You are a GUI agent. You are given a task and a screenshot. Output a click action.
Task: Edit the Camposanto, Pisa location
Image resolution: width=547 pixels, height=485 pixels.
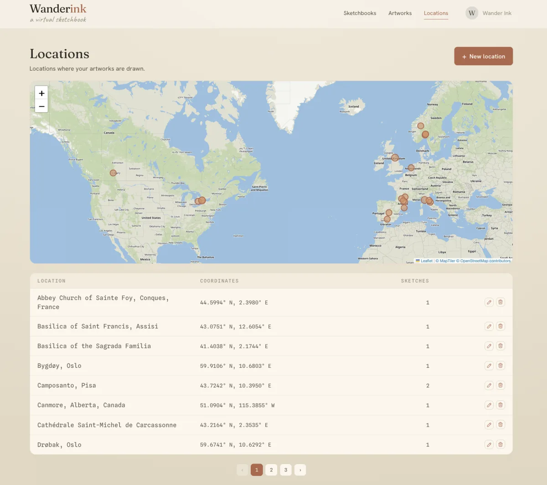489,385
